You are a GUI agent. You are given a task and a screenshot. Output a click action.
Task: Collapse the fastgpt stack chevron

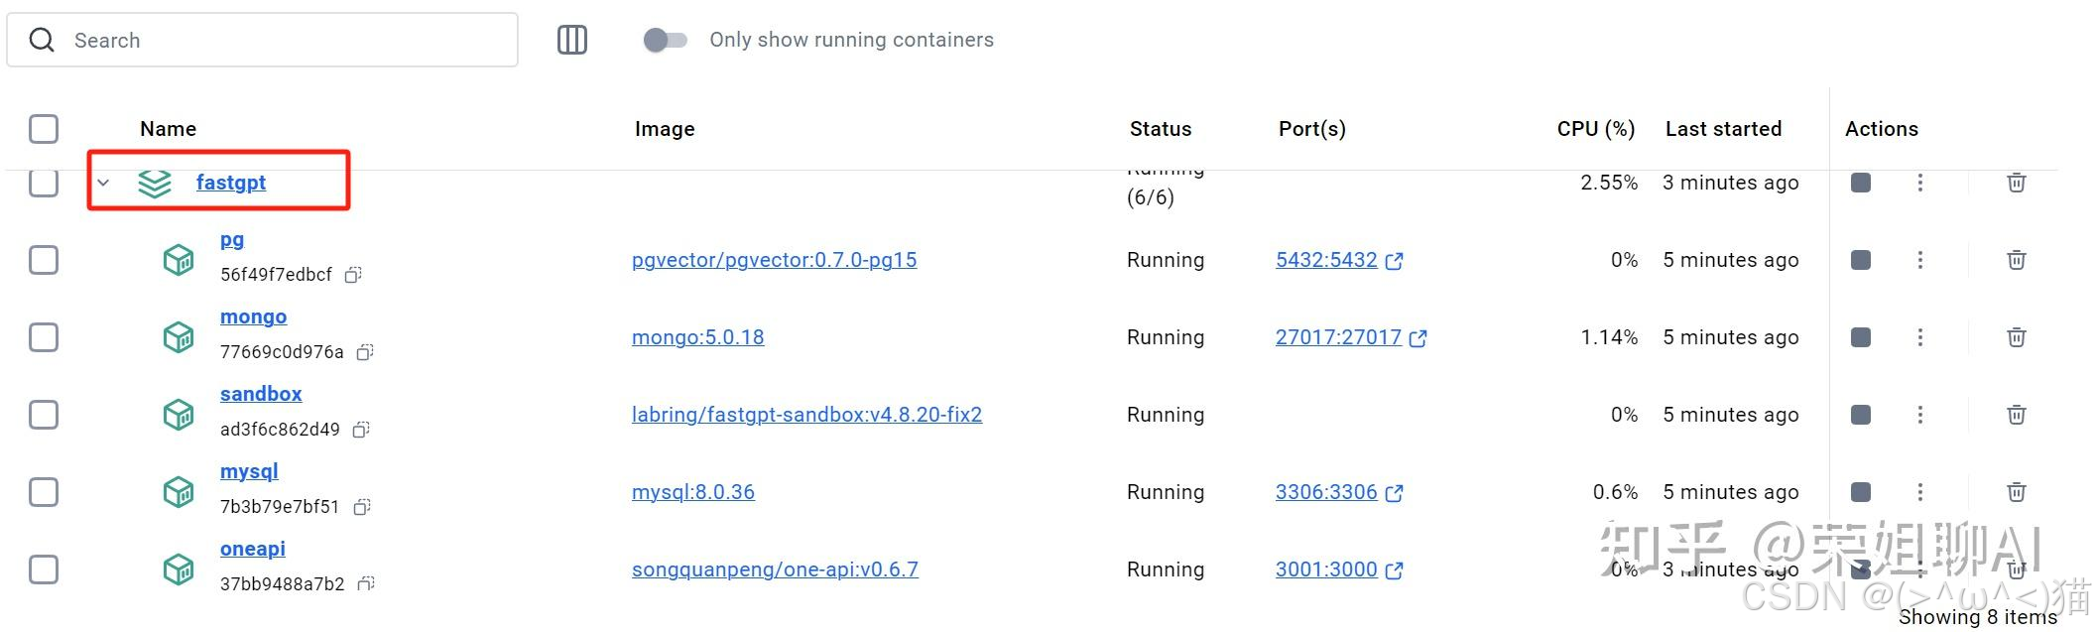coord(103,183)
